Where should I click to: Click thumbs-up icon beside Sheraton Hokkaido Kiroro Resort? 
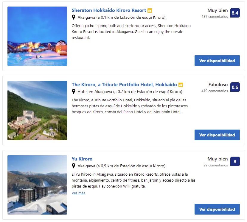[150, 10]
